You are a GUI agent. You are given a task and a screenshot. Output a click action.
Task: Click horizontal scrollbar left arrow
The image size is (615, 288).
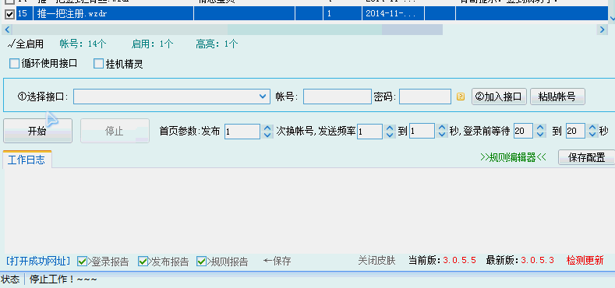click(7, 30)
